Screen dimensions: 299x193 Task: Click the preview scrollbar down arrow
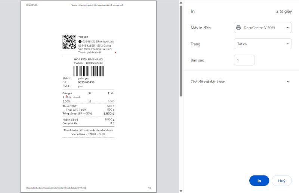(x=181, y=190)
